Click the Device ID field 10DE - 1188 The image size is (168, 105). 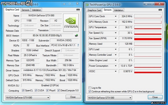click(x=28, y=40)
